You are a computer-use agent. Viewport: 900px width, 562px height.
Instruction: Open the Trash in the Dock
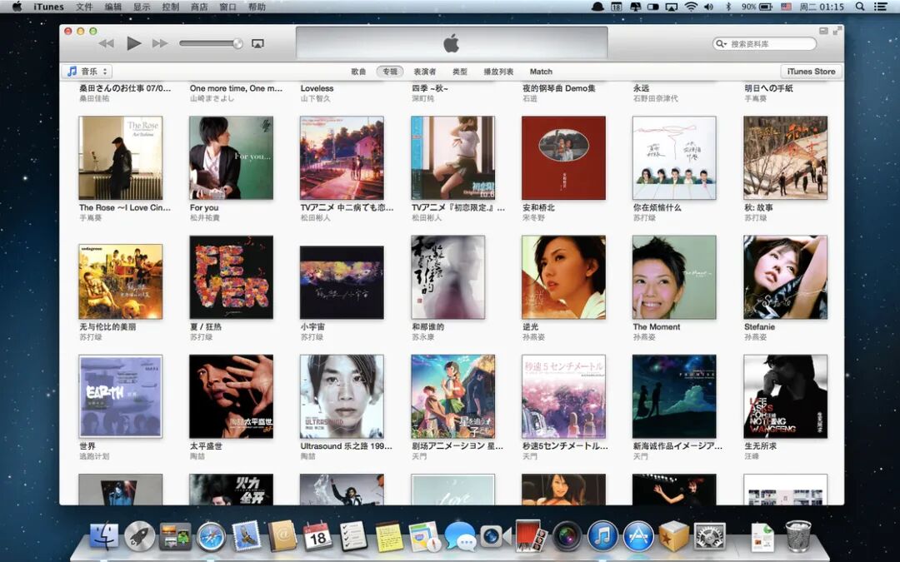[797, 536]
